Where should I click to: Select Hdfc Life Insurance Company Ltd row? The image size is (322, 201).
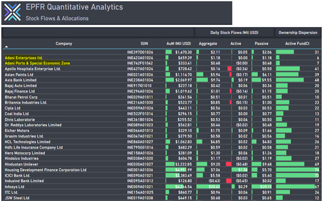tap(162, 147)
